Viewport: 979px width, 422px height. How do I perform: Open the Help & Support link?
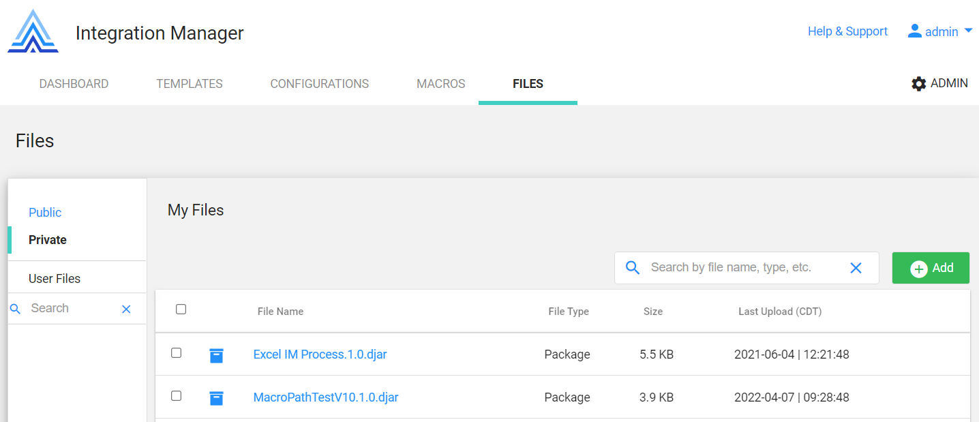pyautogui.click(x=847, y=31)
